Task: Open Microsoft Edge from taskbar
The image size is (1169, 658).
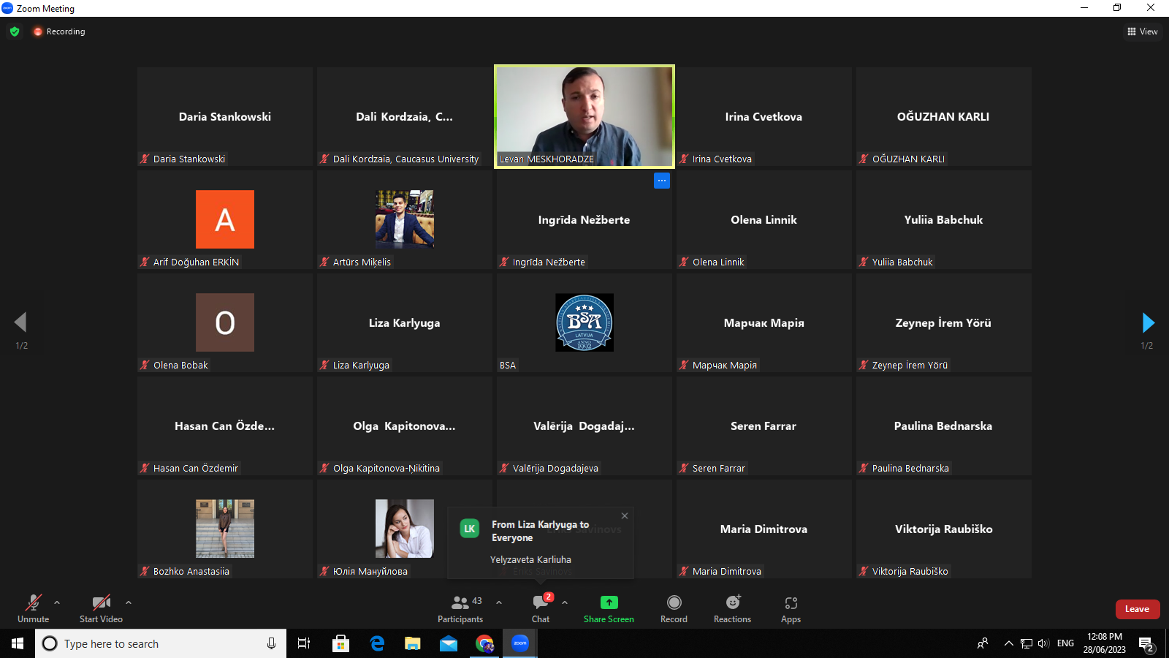Action: (377, 643)
